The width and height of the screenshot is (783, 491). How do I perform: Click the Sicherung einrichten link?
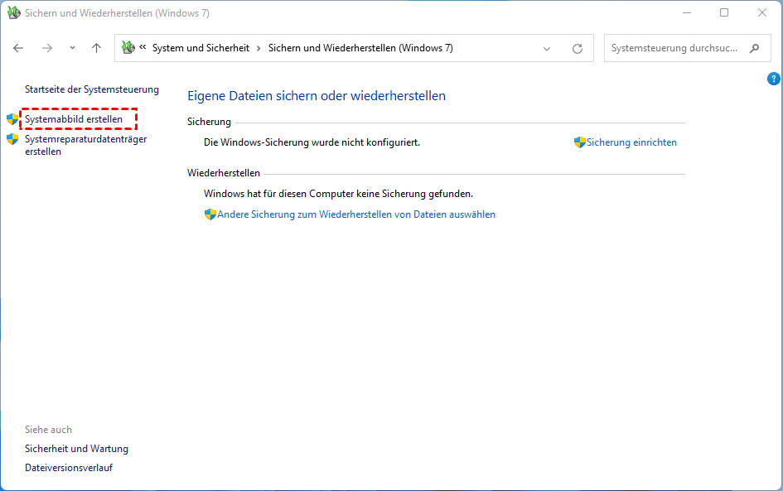631,142
